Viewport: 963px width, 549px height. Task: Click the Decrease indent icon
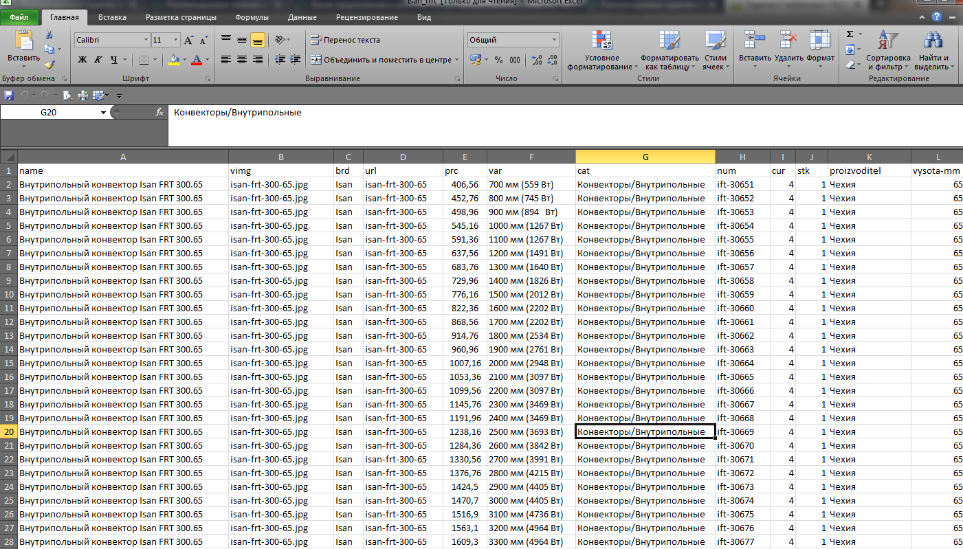pyautogui.click(x=279, y=60)
